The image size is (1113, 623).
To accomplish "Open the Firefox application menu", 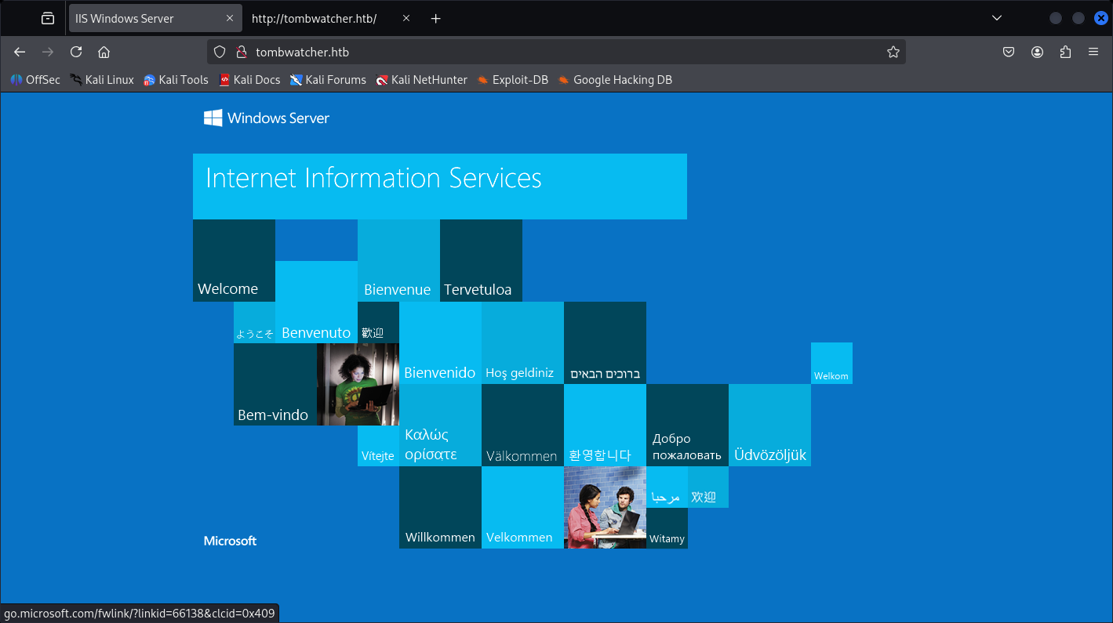I will click(1093, 52).
